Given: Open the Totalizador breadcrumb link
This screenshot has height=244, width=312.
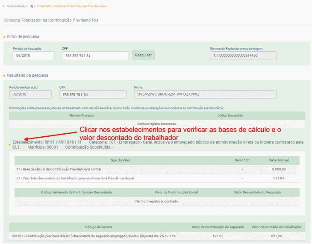Looking at the screenshot, I should [44, 6].
